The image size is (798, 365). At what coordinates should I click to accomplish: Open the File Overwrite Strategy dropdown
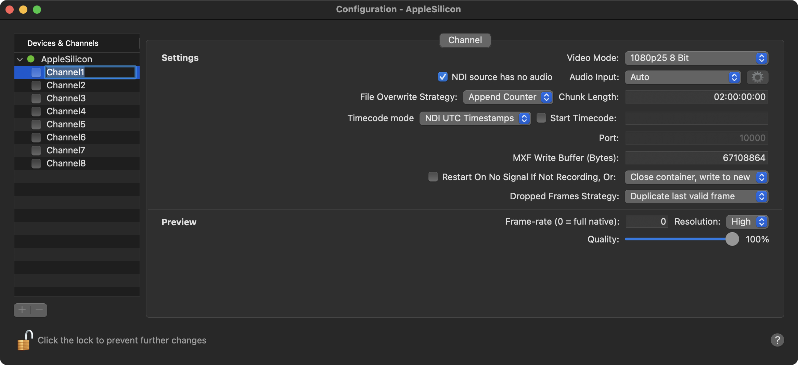coord(508,97)
